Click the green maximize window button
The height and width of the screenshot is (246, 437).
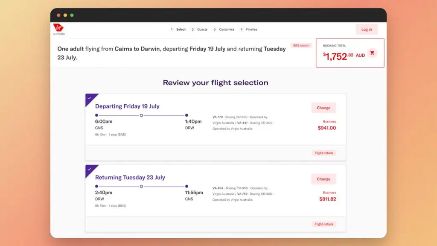click(x=72, y=15)
